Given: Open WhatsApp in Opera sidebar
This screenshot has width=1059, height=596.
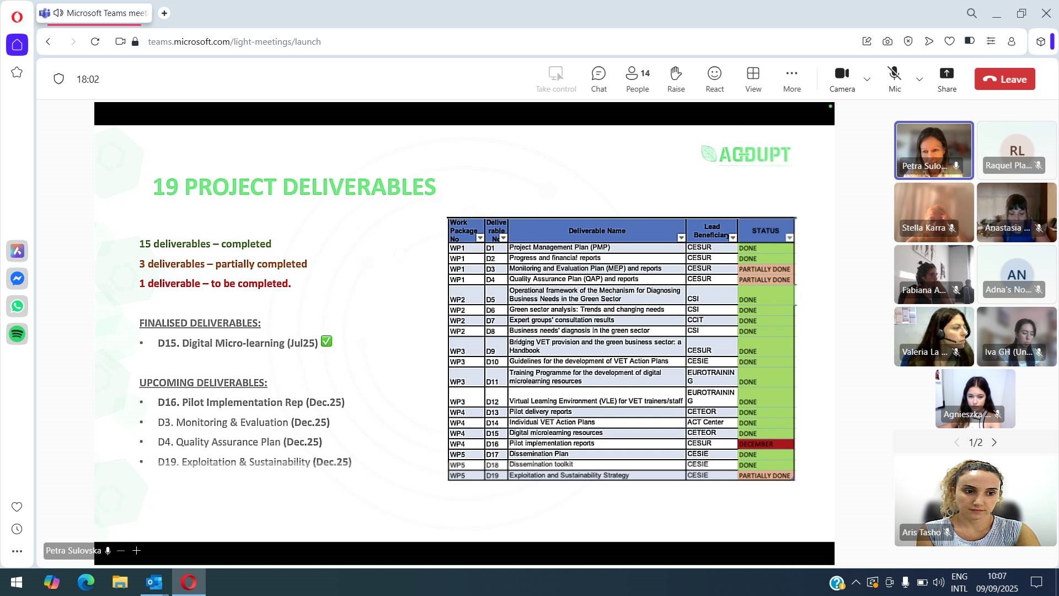Looking at the screenshot, I should (x=17, y=306).
